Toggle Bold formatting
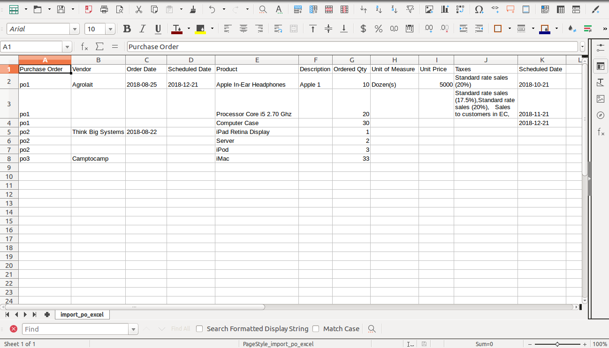 coord(127,29)
